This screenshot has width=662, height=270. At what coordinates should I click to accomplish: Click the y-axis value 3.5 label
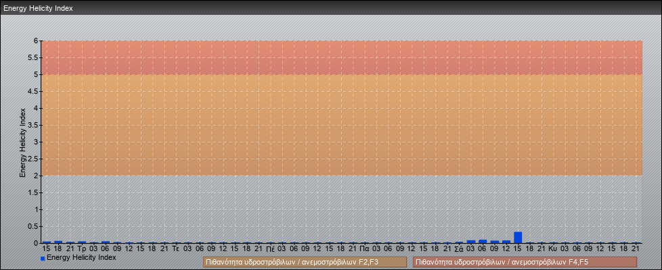pos(35,125)
